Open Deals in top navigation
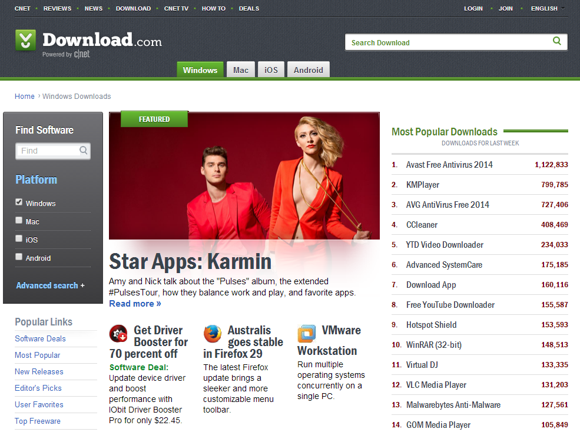The image size is (580, 432). pos(249,8)
